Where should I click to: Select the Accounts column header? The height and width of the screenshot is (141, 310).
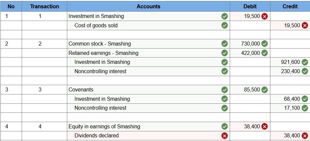click(148, 6)
